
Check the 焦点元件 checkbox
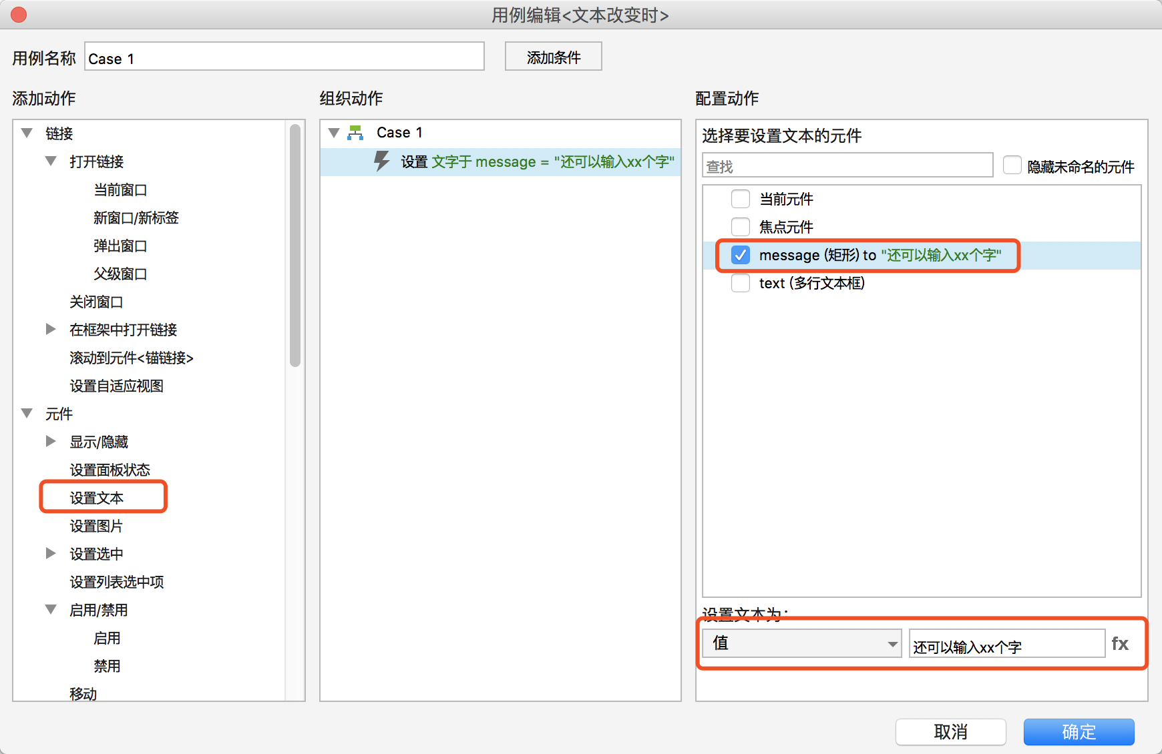741,227
